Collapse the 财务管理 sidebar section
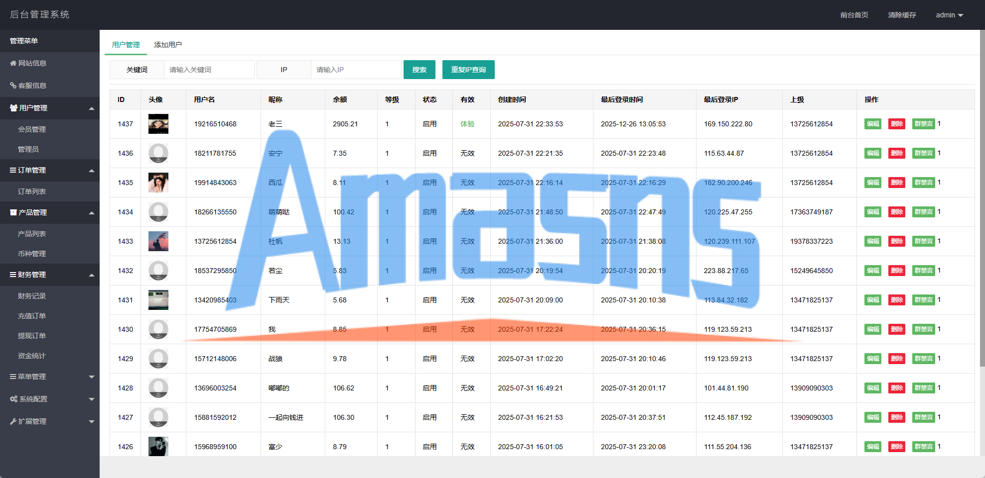 50,275
